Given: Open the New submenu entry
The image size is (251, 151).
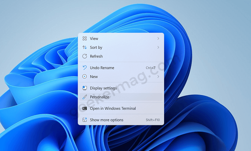Looking at the screenshot, I should coord(121,76).
